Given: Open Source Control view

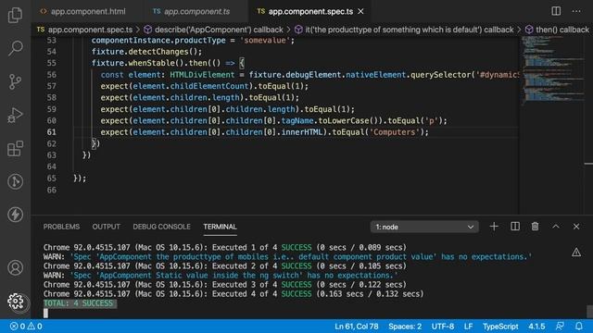Looking at the screenshot, I should coord(15,81).
